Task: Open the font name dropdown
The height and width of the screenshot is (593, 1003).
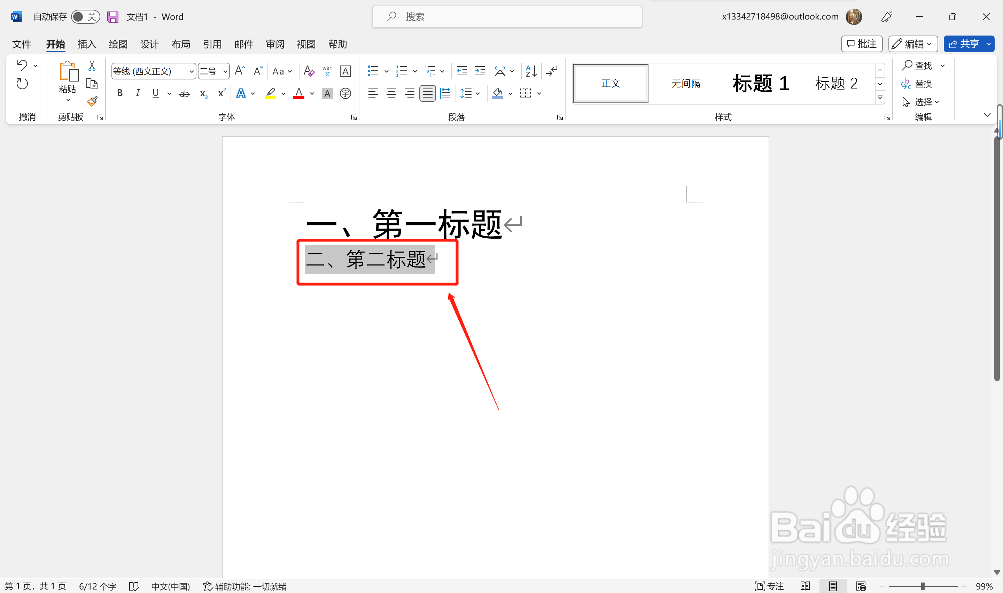Action: (x=191, y=71)
